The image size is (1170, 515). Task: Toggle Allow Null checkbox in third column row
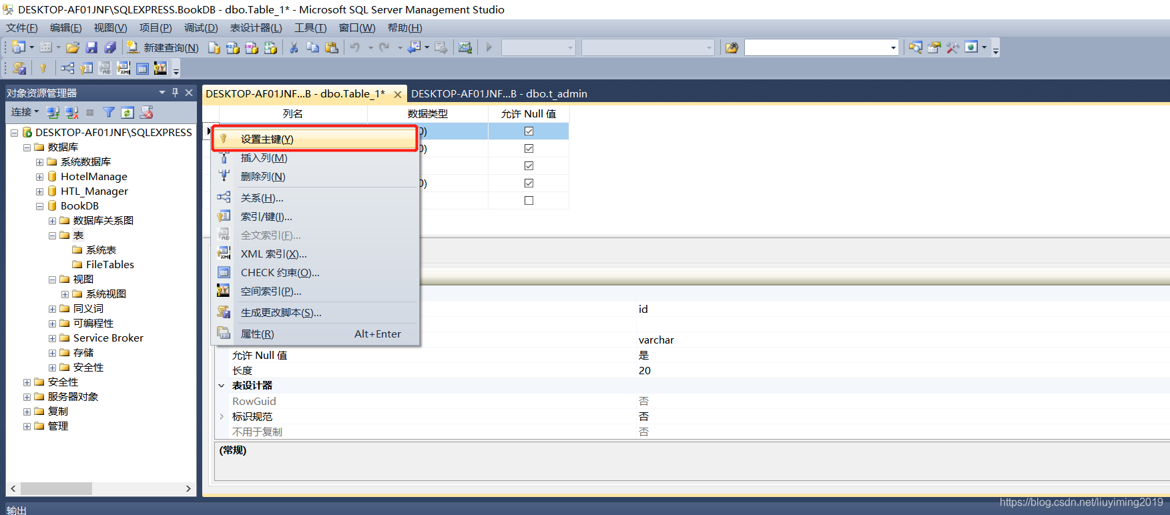click(529, 166)
